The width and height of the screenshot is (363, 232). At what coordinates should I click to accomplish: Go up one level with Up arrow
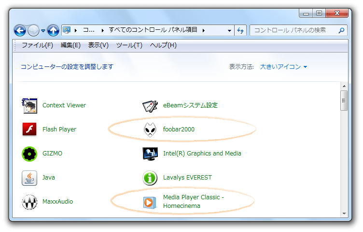[53, 30]
